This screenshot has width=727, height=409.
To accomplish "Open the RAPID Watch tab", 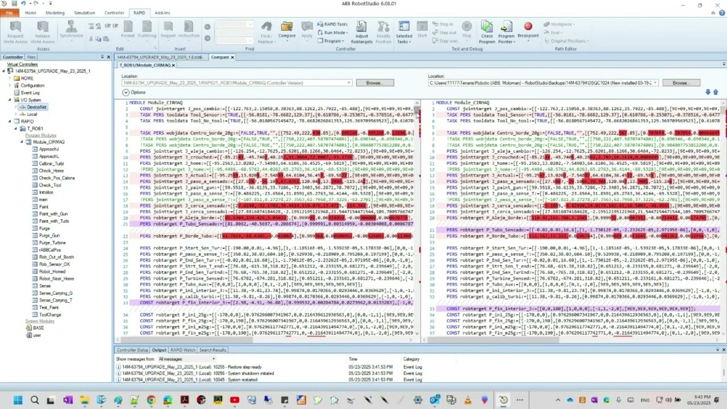I will point(182,350).
